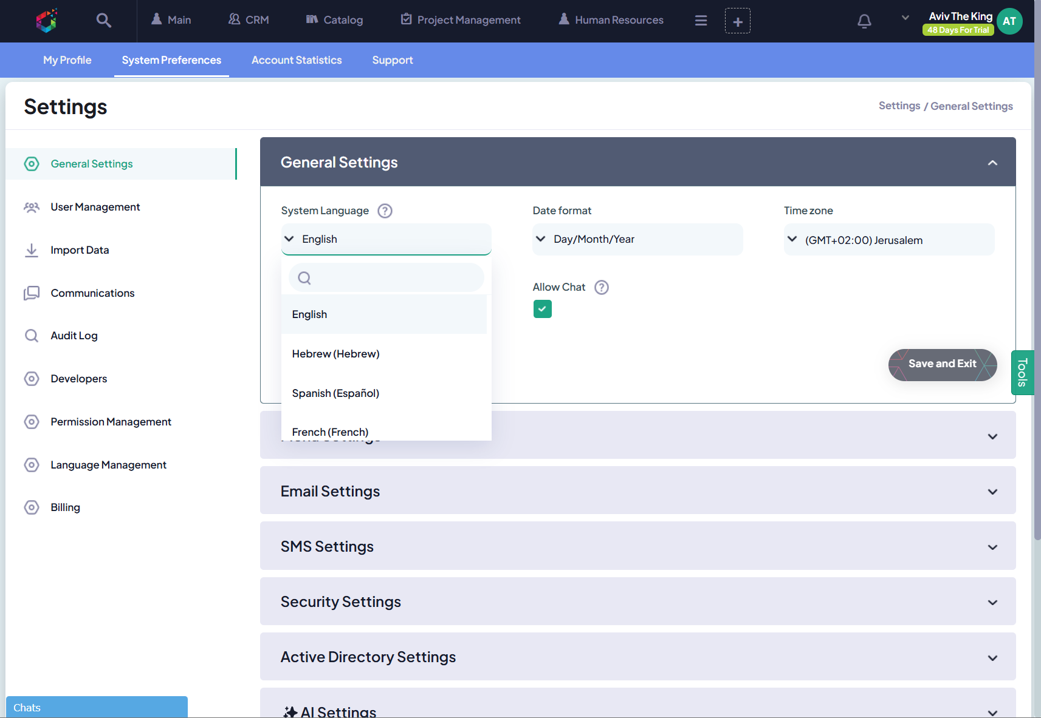Open the My Profile tab

[x=67, y=60]
